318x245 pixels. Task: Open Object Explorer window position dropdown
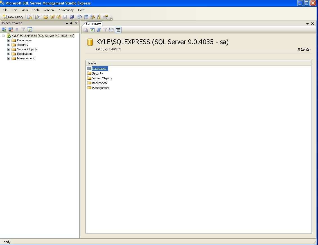click(67, 23)
